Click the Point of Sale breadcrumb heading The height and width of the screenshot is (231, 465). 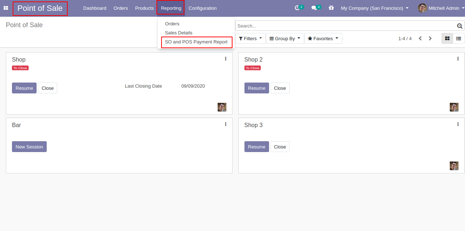(24, 25)
